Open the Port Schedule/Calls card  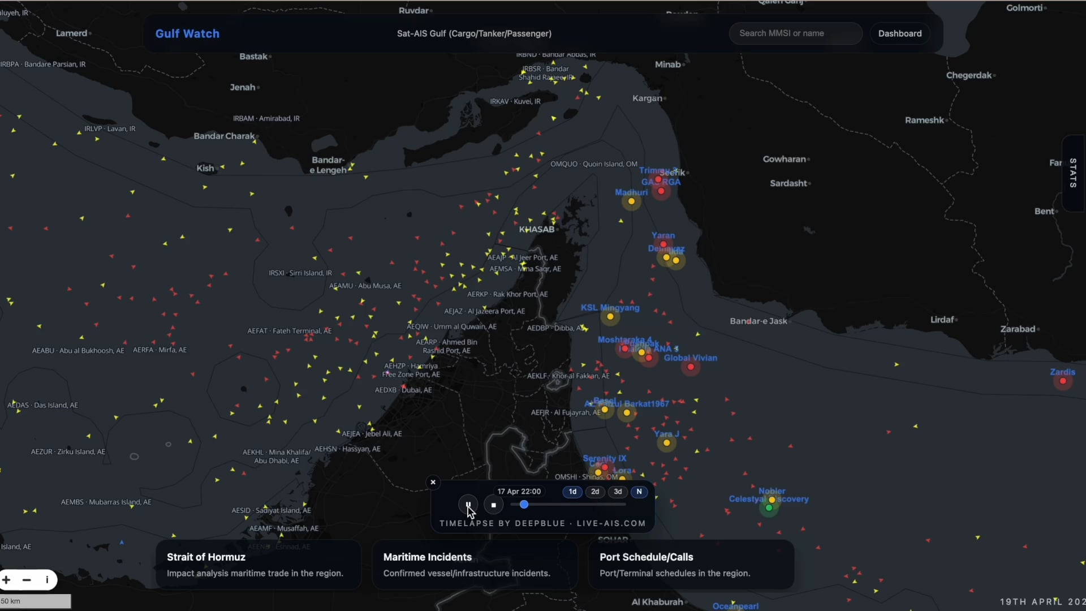[691, 565]
